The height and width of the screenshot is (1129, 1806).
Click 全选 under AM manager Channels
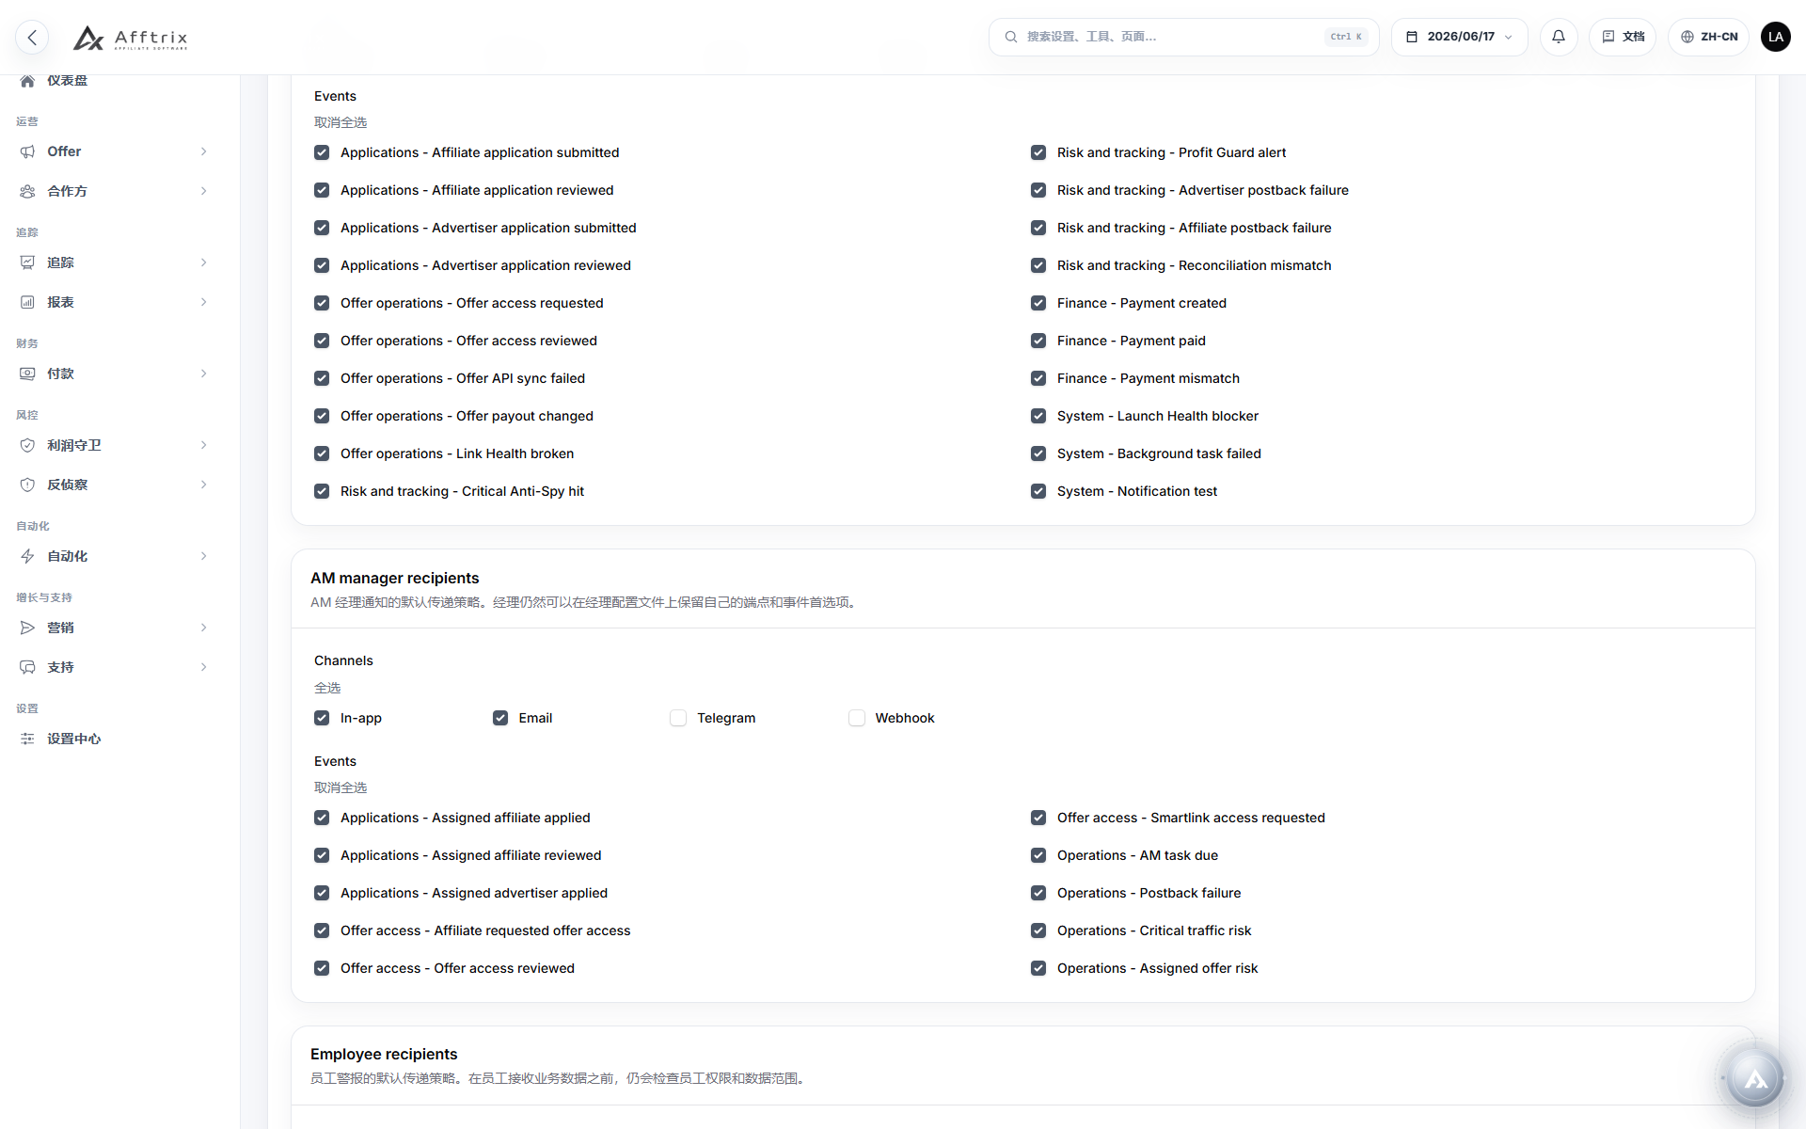pos(327,688)
